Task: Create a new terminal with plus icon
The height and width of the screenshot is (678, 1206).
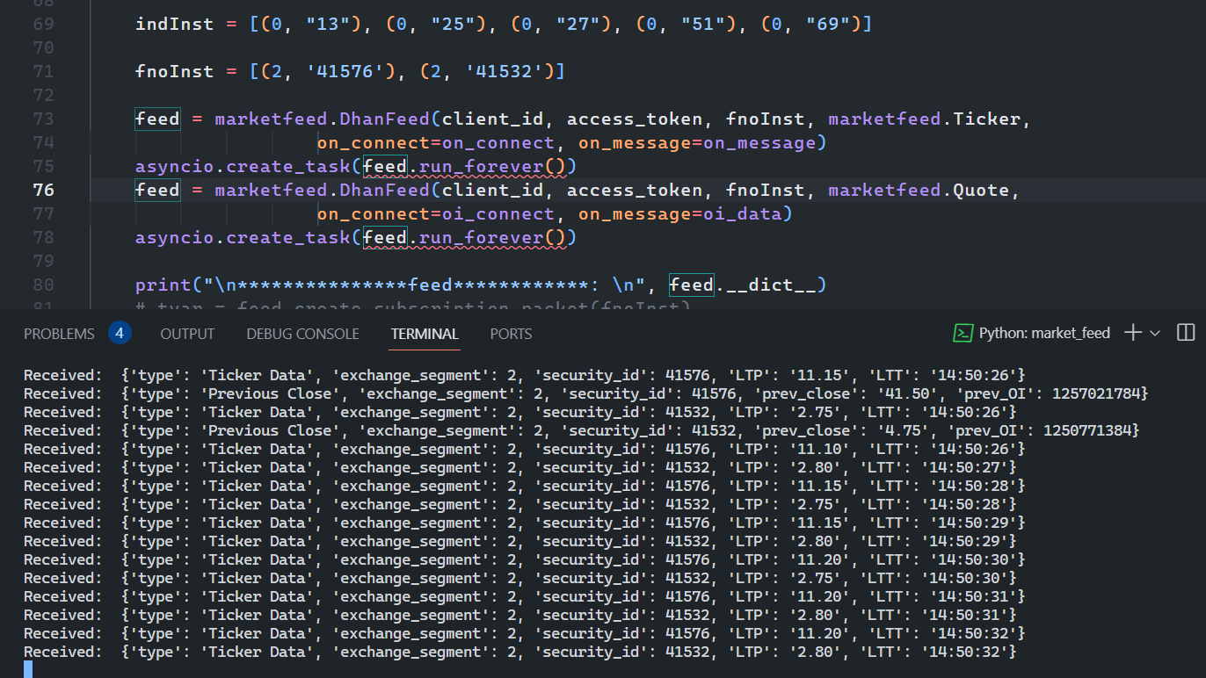Action: [x=1133, y=333]
